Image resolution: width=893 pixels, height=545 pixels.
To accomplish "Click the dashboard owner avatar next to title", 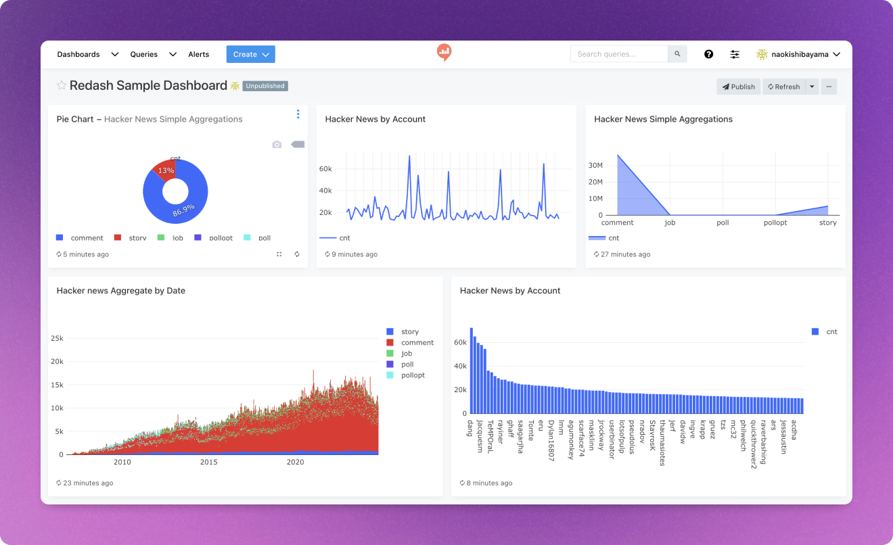I will point(235,86).
